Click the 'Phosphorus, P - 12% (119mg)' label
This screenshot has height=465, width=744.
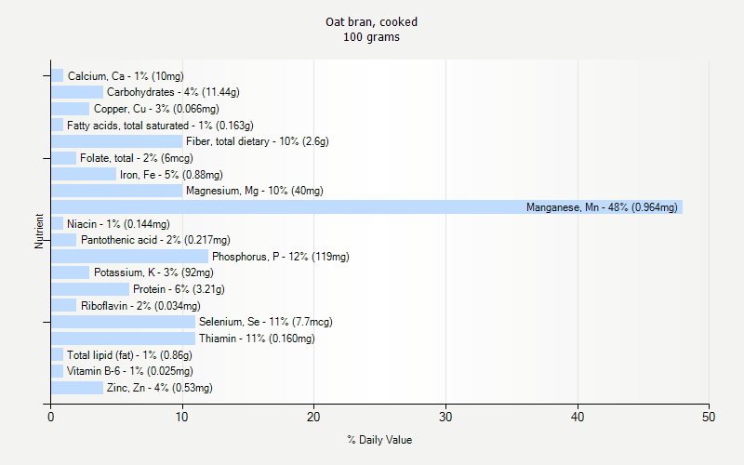(281, 257)
